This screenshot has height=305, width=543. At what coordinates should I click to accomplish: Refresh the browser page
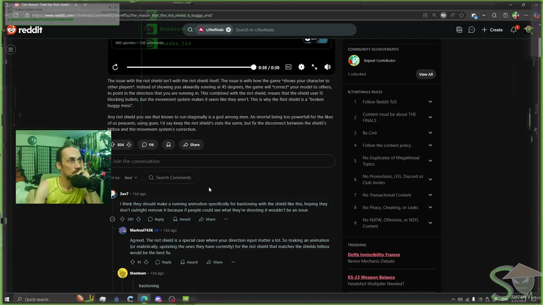click(x=16, y=15)
